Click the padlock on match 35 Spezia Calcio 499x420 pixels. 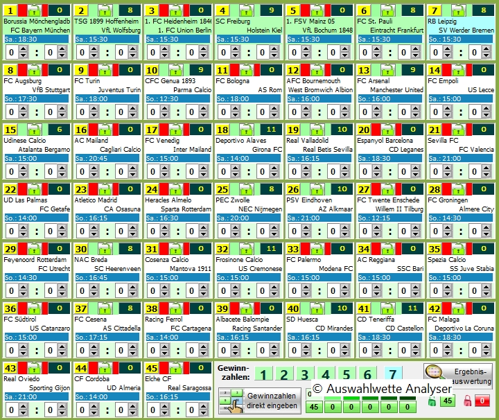[458, 249]
